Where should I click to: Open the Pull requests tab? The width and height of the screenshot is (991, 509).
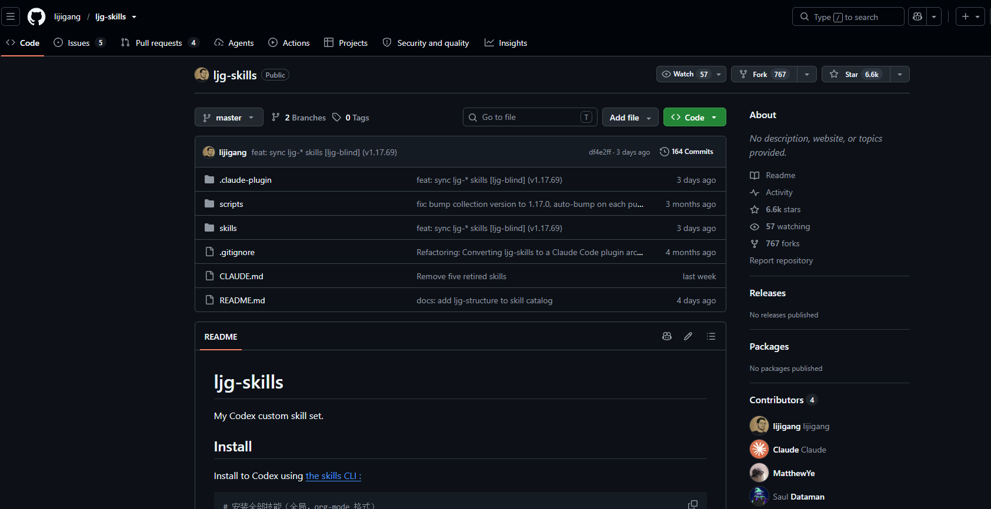[159, 43]
